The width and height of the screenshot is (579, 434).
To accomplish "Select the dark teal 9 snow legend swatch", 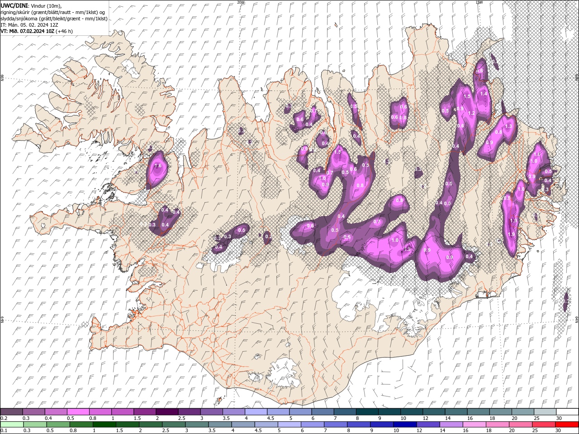I will pos(389,412).
